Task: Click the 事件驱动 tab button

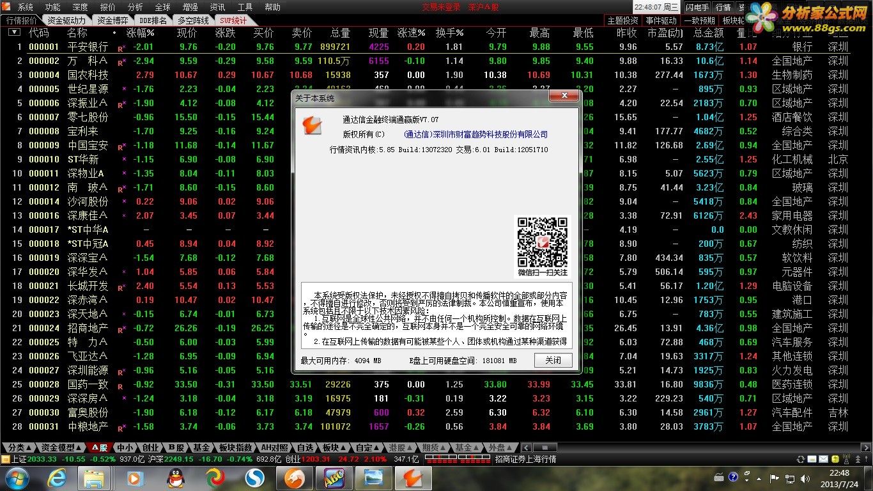Action: pos(661,20)
